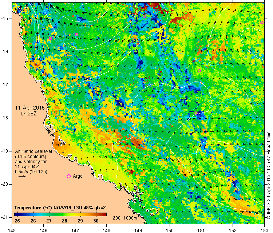
Task: Click the color bar value 30
Action: [x=96, y=221]
